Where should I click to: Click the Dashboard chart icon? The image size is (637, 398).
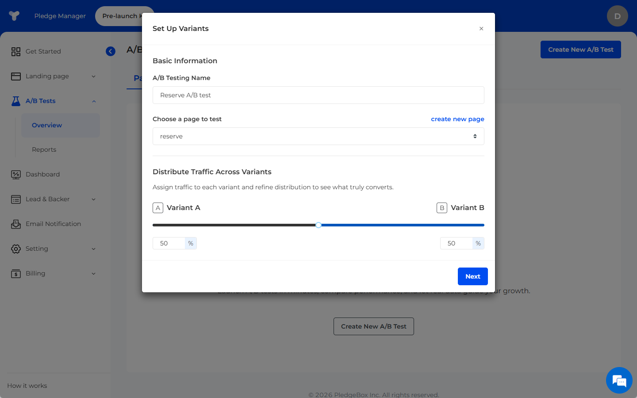click(16, 175)
